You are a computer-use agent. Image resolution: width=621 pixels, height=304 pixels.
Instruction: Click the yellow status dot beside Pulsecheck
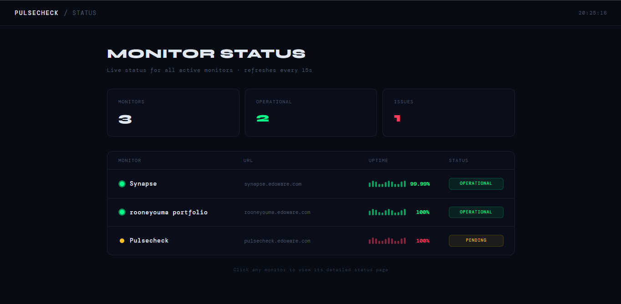point(122,241)
